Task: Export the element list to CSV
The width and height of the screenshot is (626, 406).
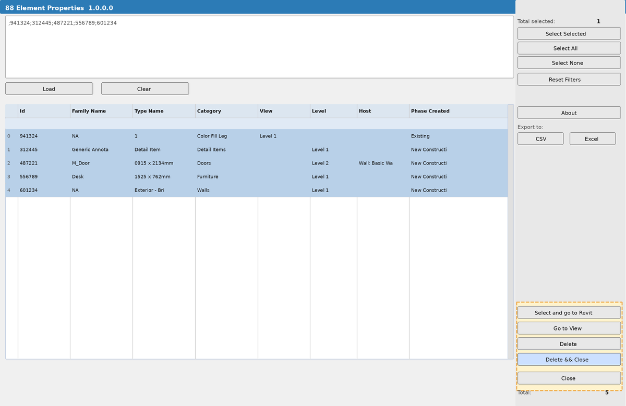Action: point(540,138)
